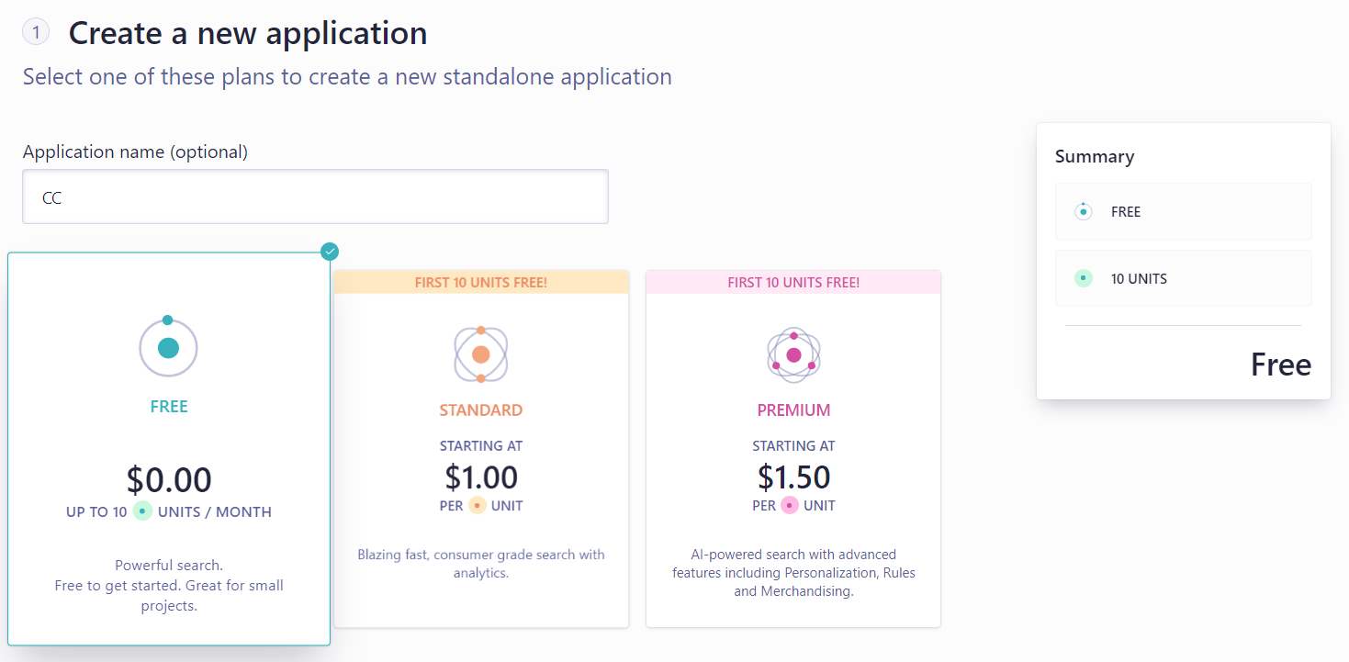
Task: Click the Standard "First 10 units free!" banner
Action: point(481,282)
